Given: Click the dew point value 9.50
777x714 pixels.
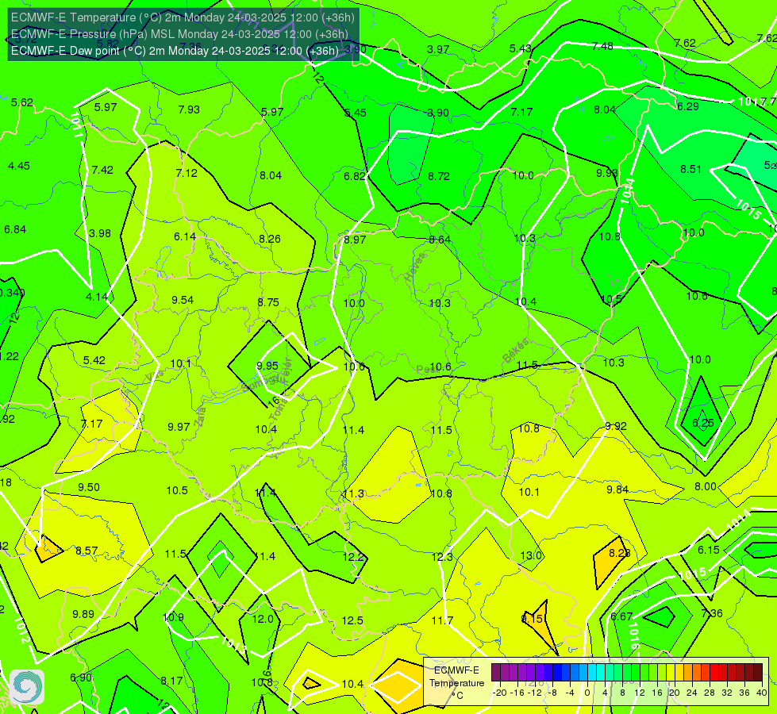Looking at the screenshot, I should [x=89, y=487].
